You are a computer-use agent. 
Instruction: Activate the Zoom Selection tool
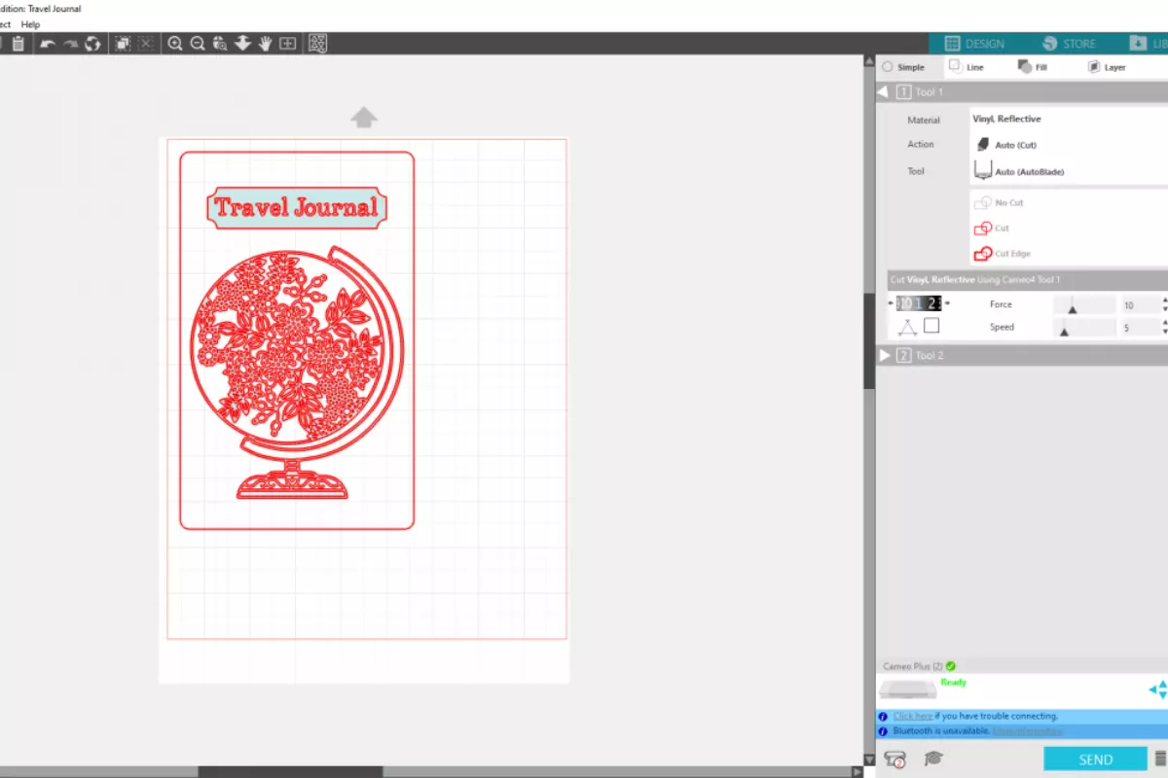point(220,44)
